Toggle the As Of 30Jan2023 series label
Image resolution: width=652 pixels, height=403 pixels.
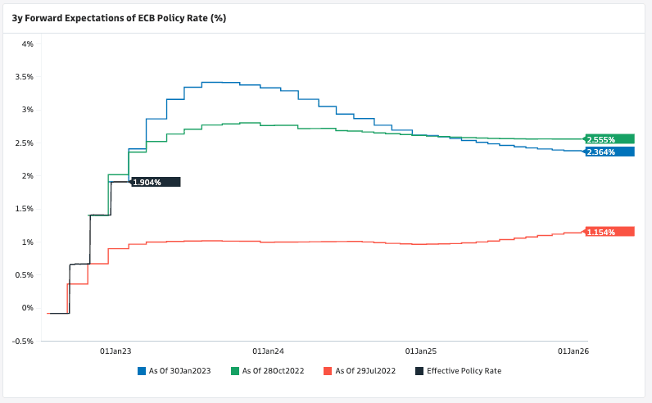pos(179,371)
